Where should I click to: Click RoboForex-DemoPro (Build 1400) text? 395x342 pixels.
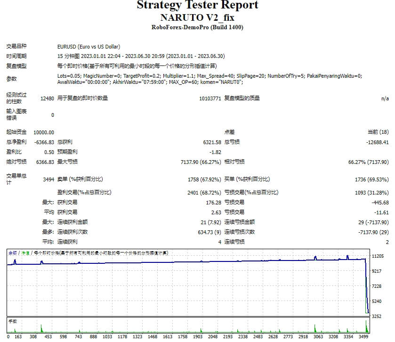point(197,27)
